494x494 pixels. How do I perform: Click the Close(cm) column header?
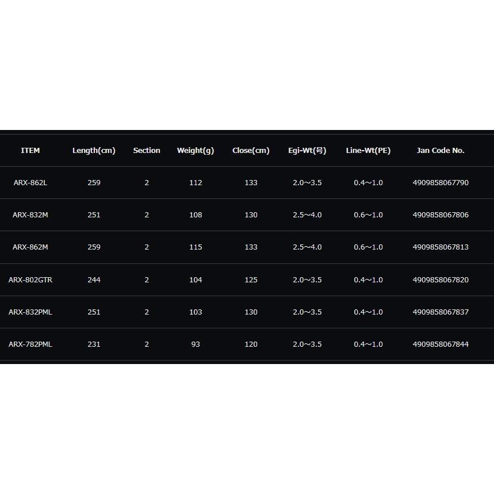pos(251,151)
